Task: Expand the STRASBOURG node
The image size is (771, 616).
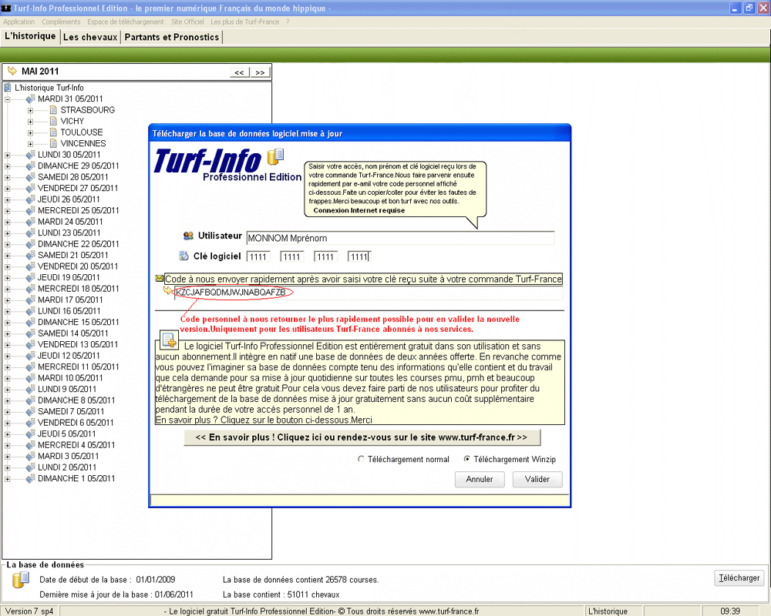Action: pyautogui.click(x=31, y=111)
